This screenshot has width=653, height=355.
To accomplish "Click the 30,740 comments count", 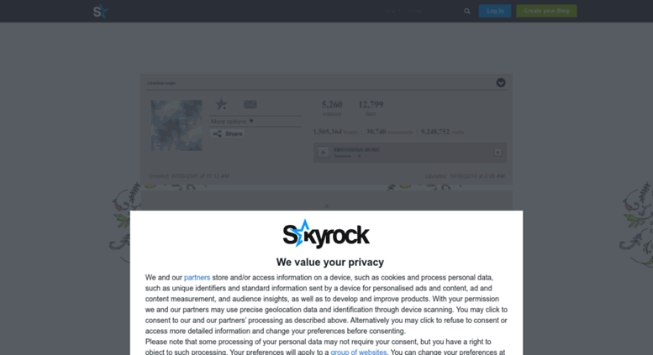I will coord(389,132).
